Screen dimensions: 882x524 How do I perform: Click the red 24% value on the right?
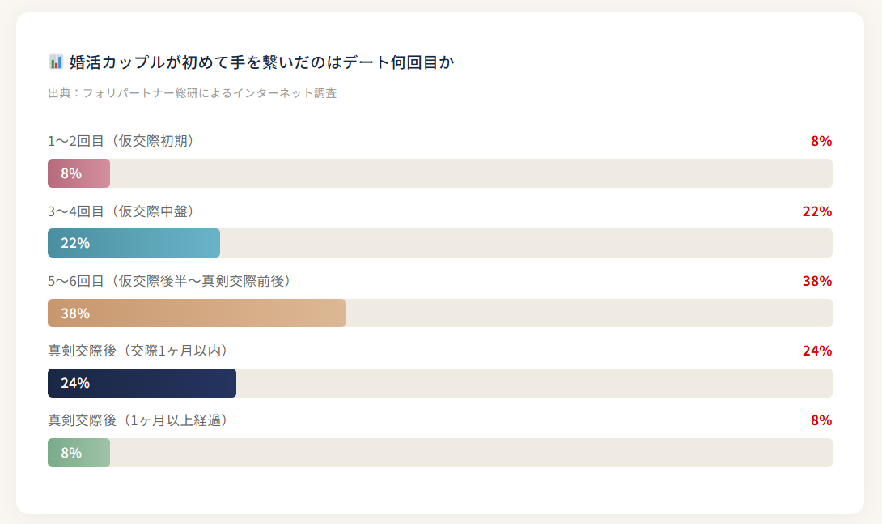pyautogui.click(x=817, y=351)
